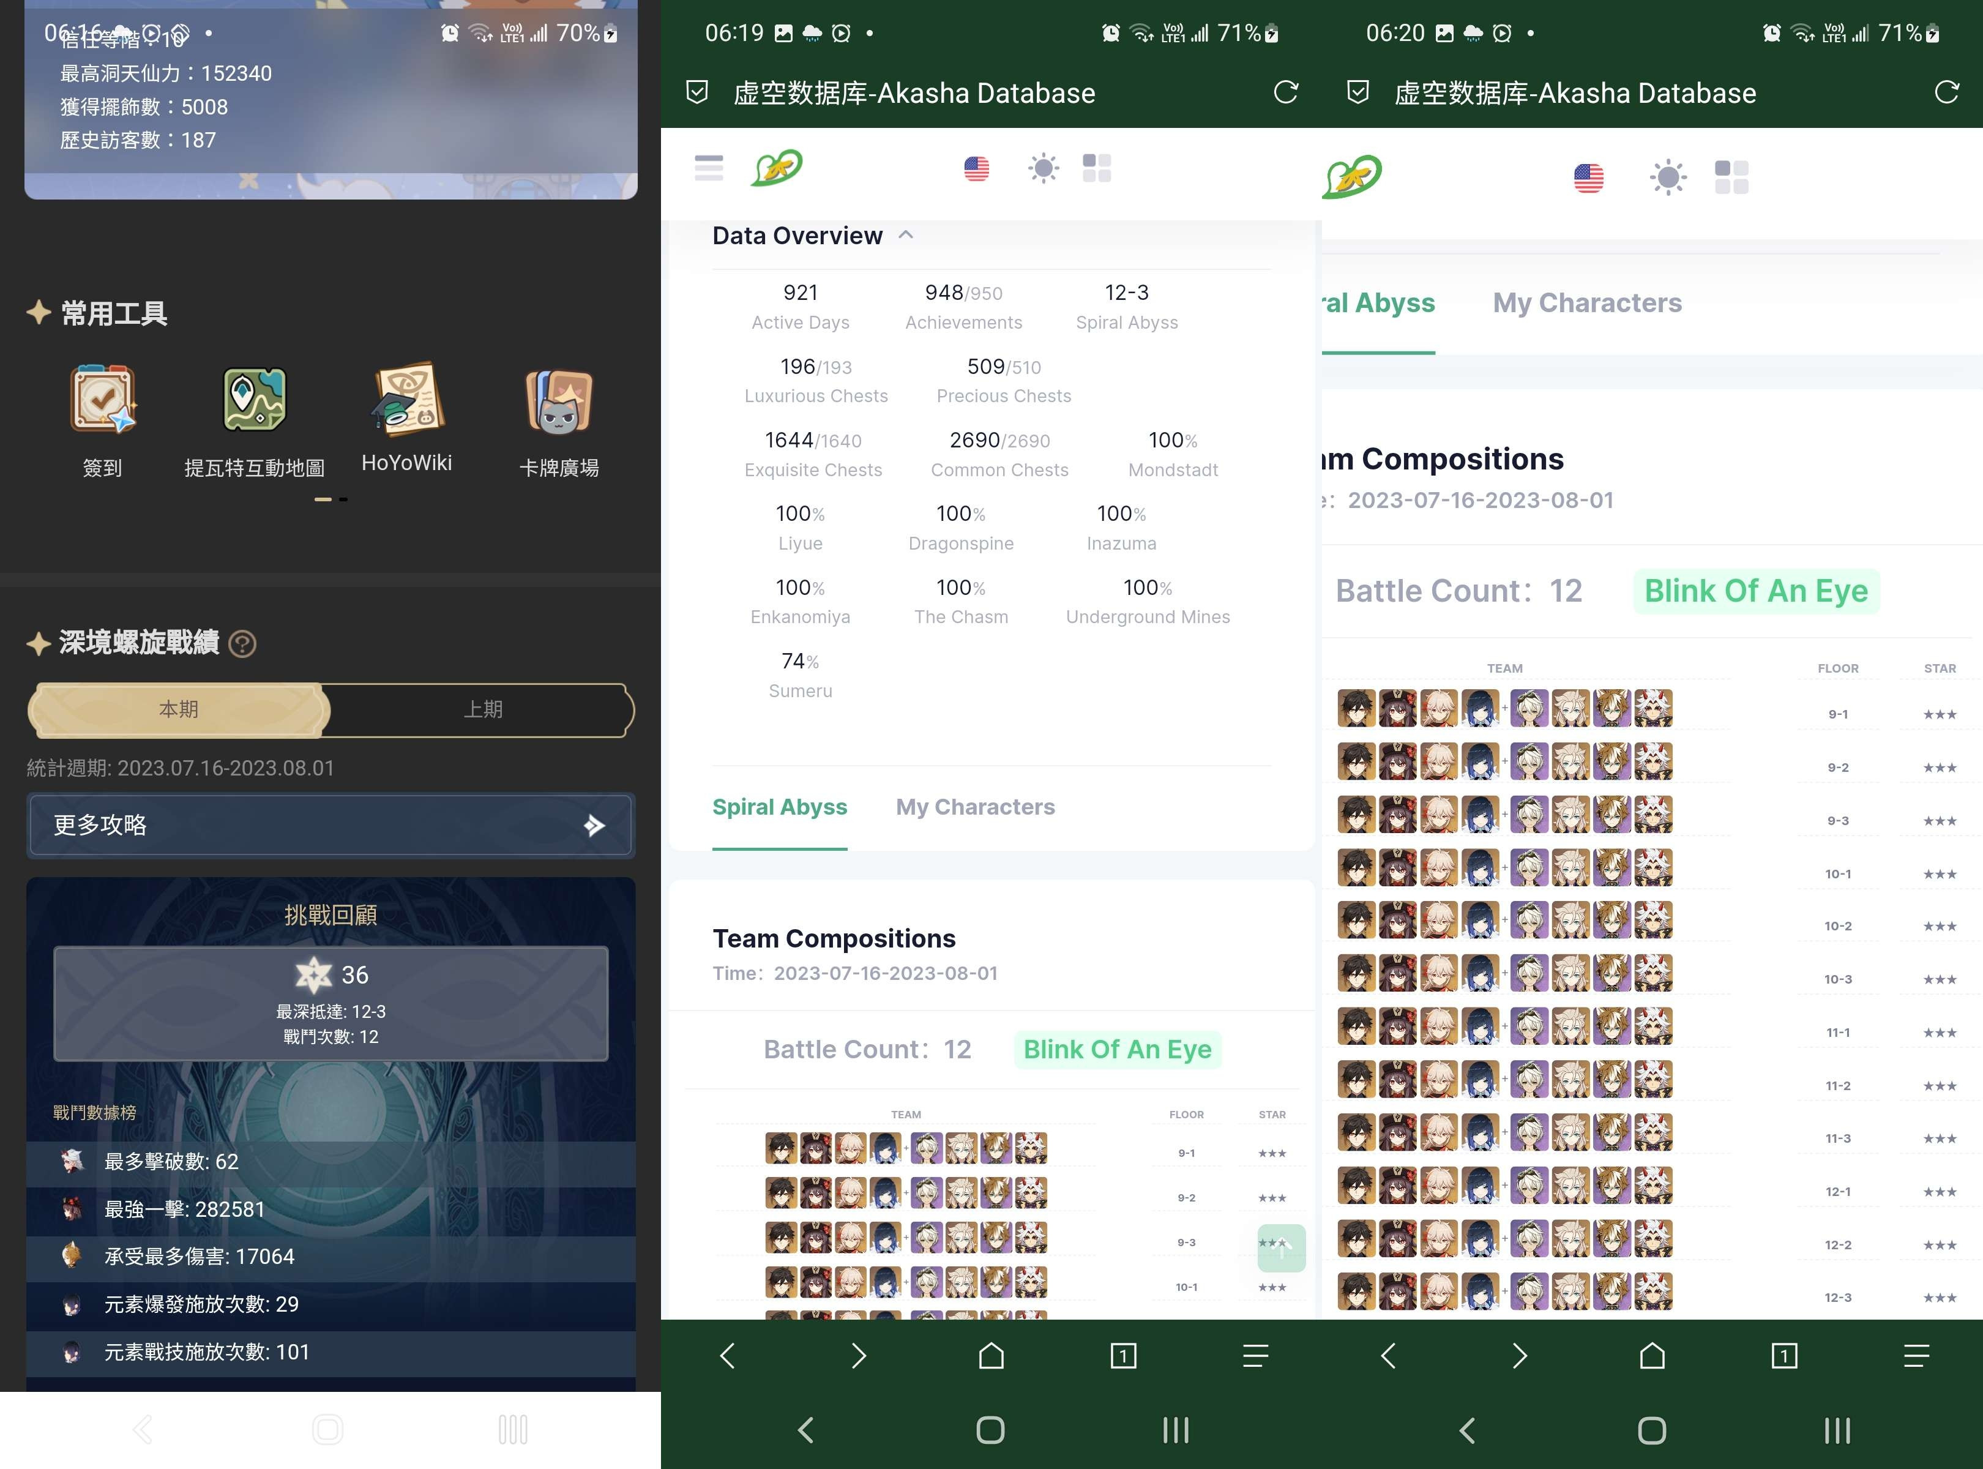Tap the 最強一擊: 282581 stat row

[330, 1210]
